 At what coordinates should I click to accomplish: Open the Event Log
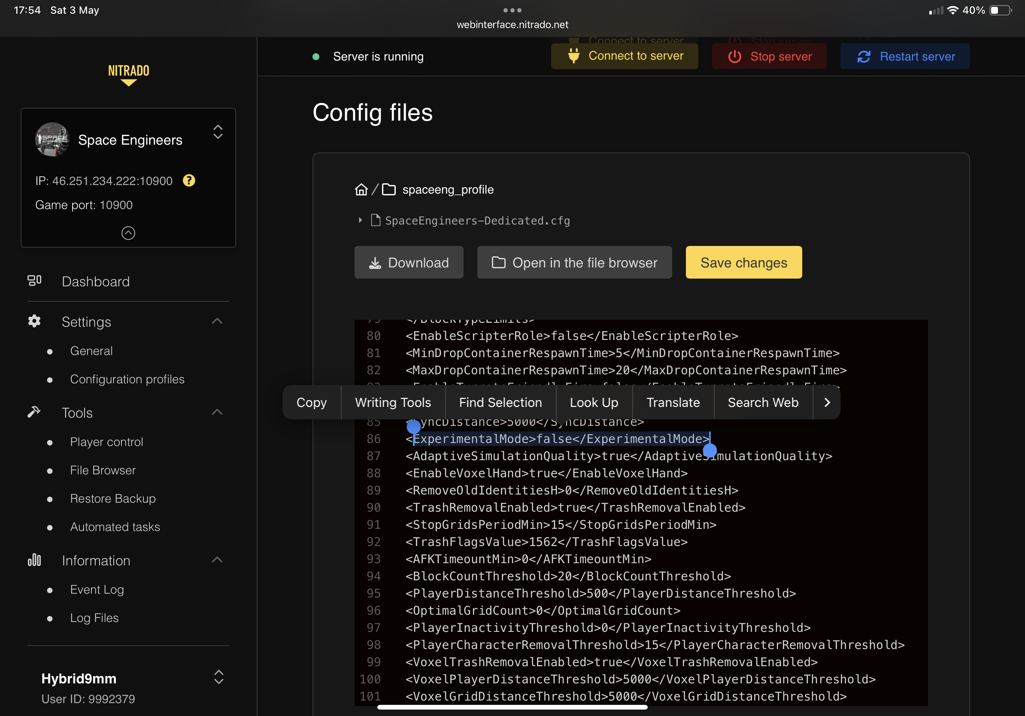[97, 590]
